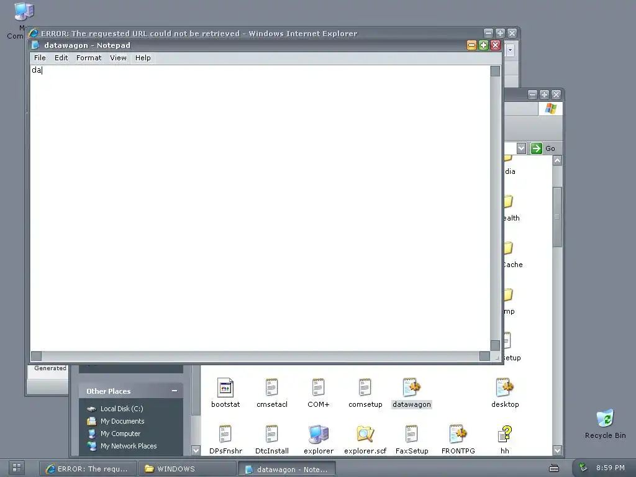The width and height of the screenshot is (636, 477).
Task: Select the datawagon file icon
Action: click(412, 393)
